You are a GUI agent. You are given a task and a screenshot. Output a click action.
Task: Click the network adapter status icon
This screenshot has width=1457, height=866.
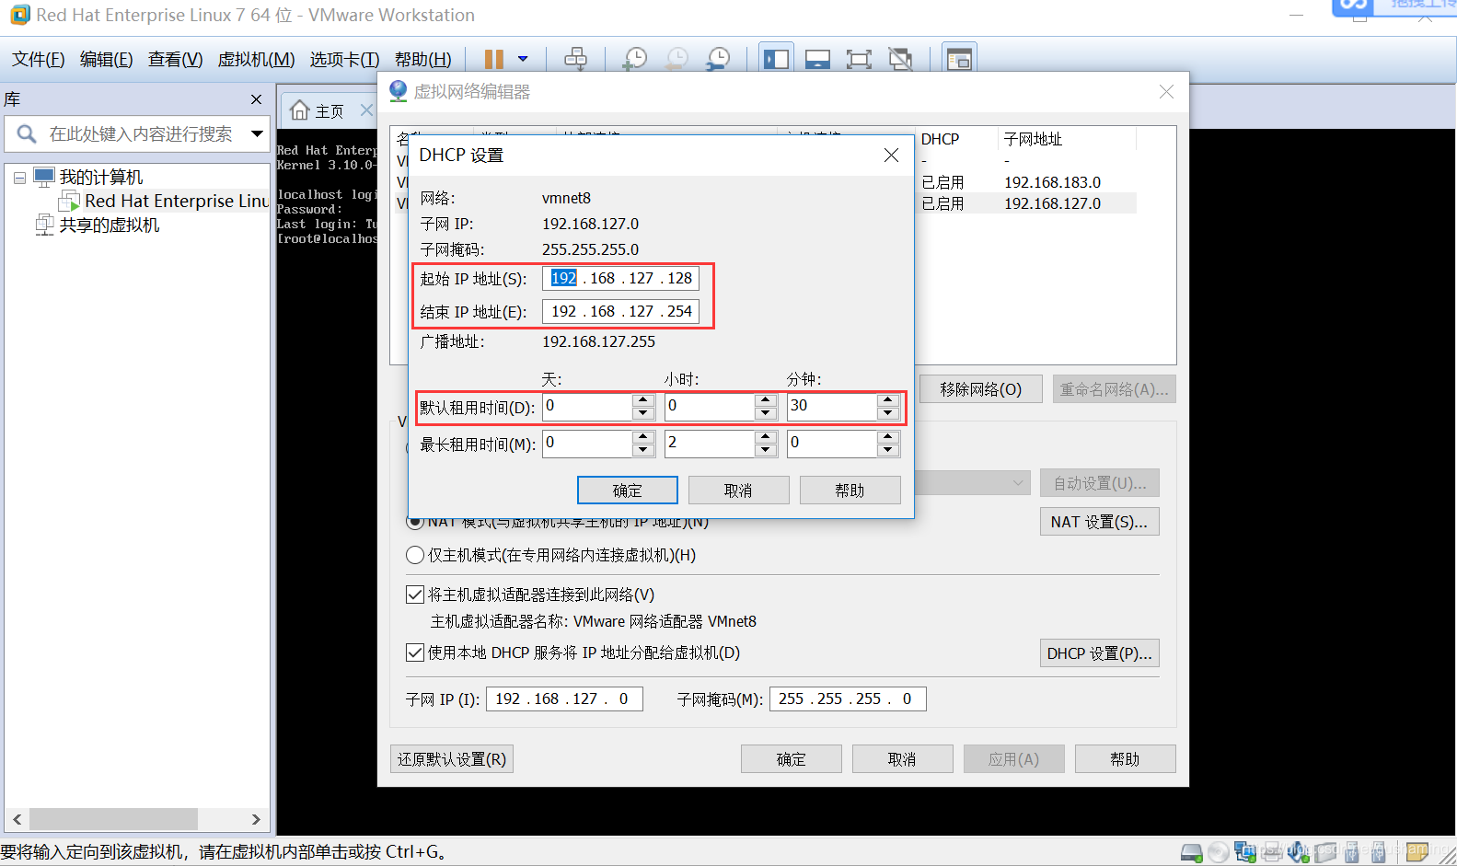click(1244, 853)
